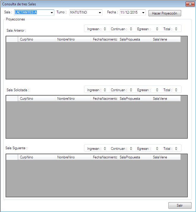Open the Fecha date picker arrow
196x212 pixels.
[x=143, y=12]
